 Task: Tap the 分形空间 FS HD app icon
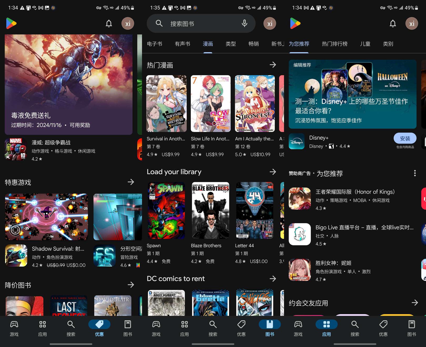tap(105, 256)
